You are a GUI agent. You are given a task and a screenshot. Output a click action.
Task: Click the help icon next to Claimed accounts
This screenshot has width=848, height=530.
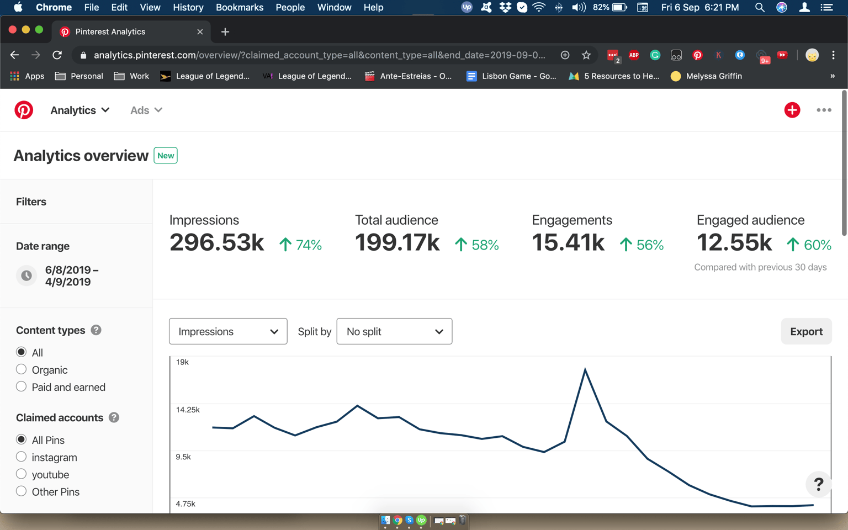(114, 417)
